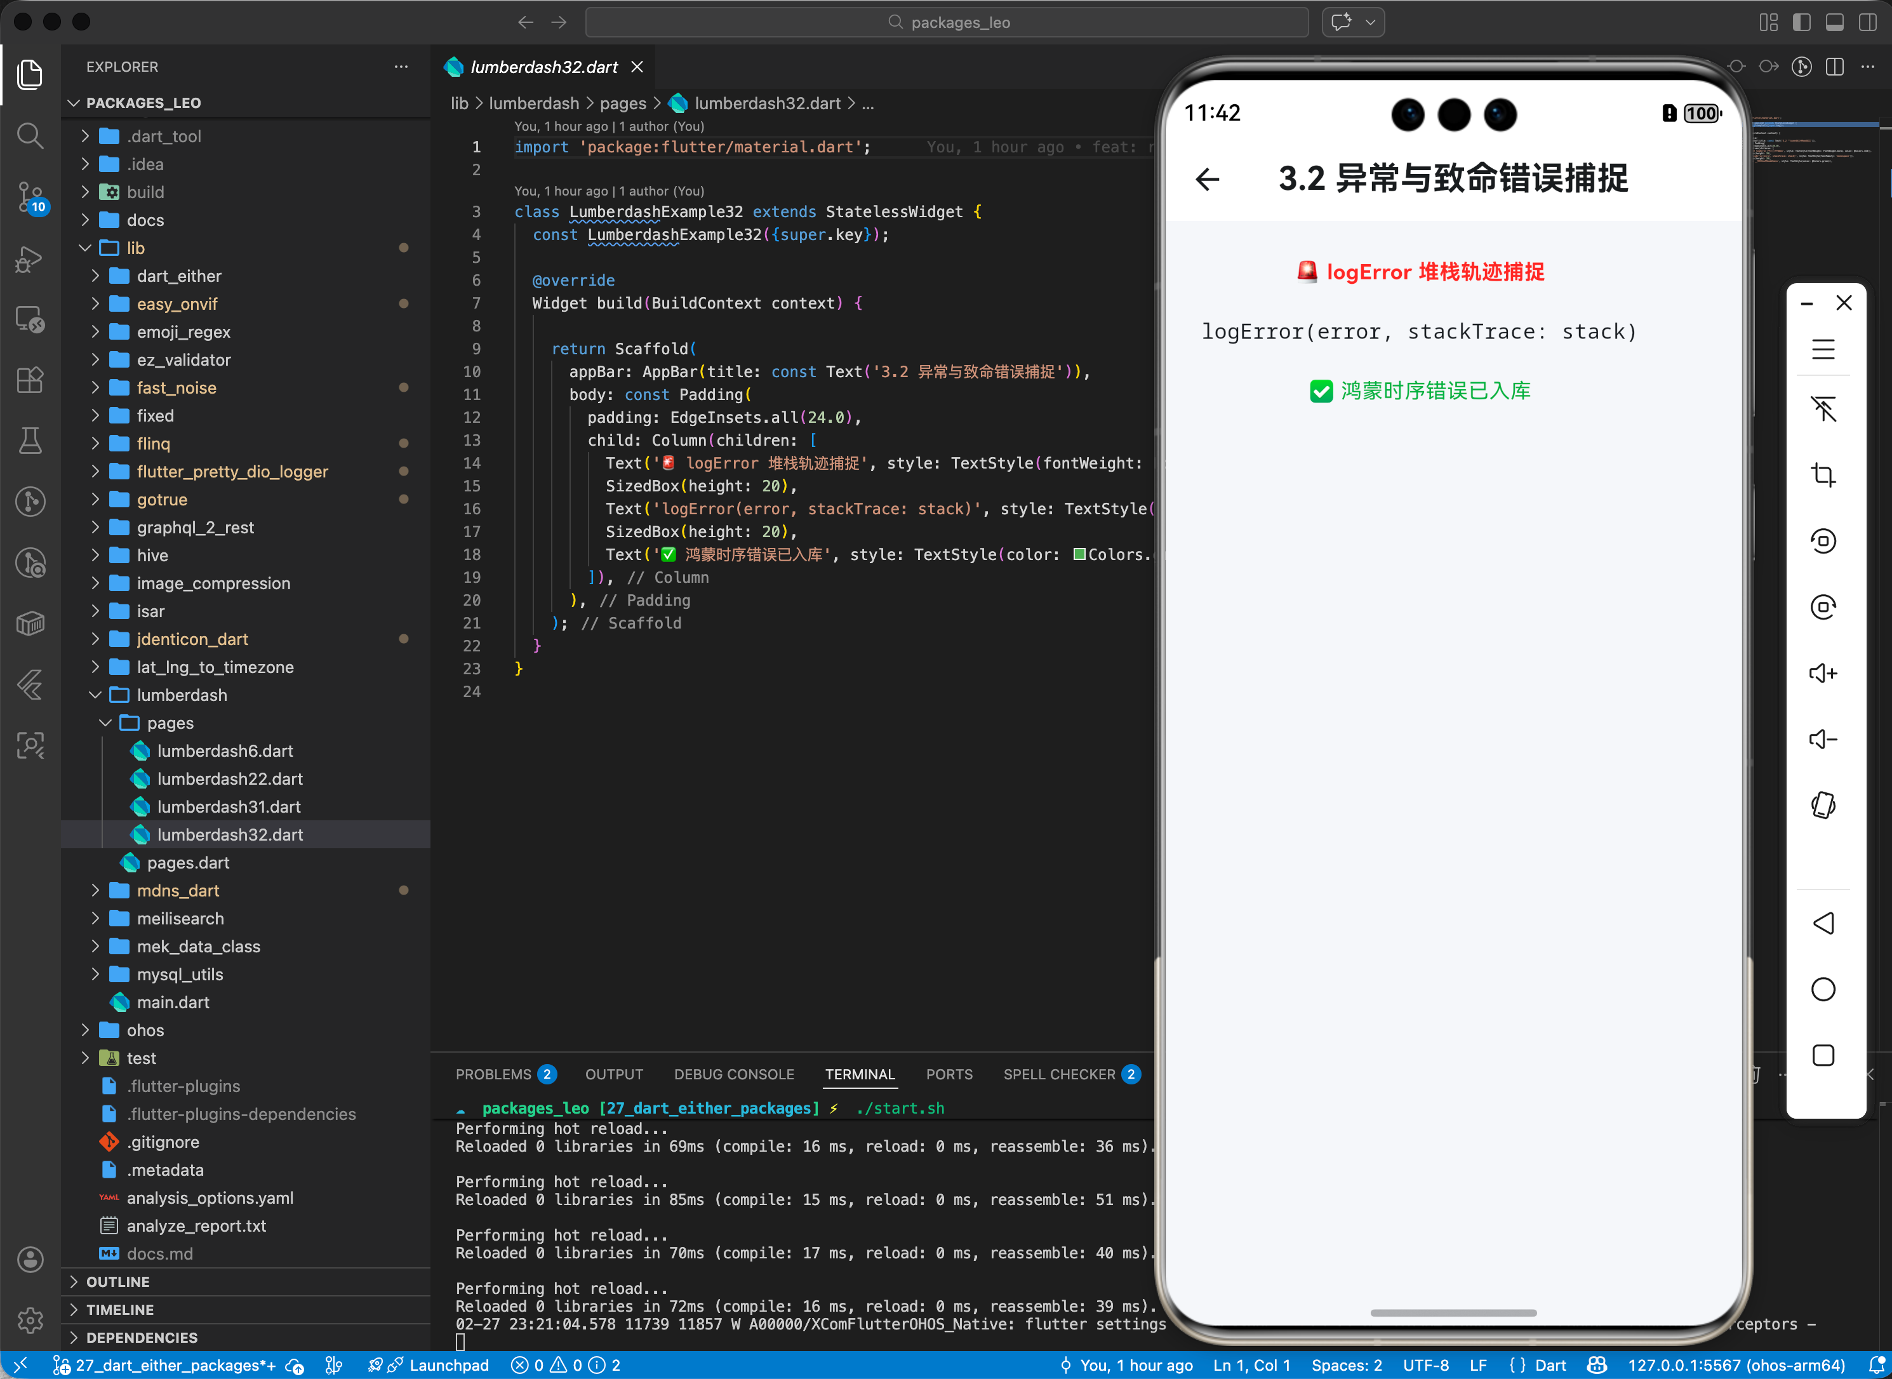Open the Search view in activity bar

(30, 135)
